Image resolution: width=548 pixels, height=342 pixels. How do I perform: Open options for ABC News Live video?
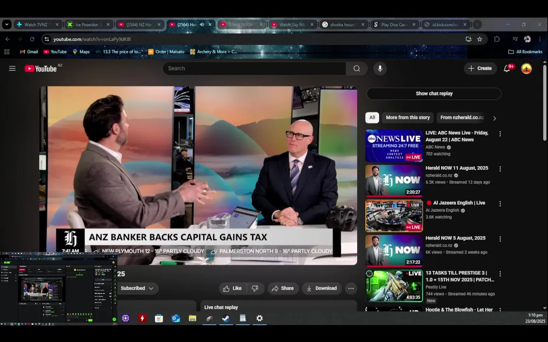(x=500, y=134)
